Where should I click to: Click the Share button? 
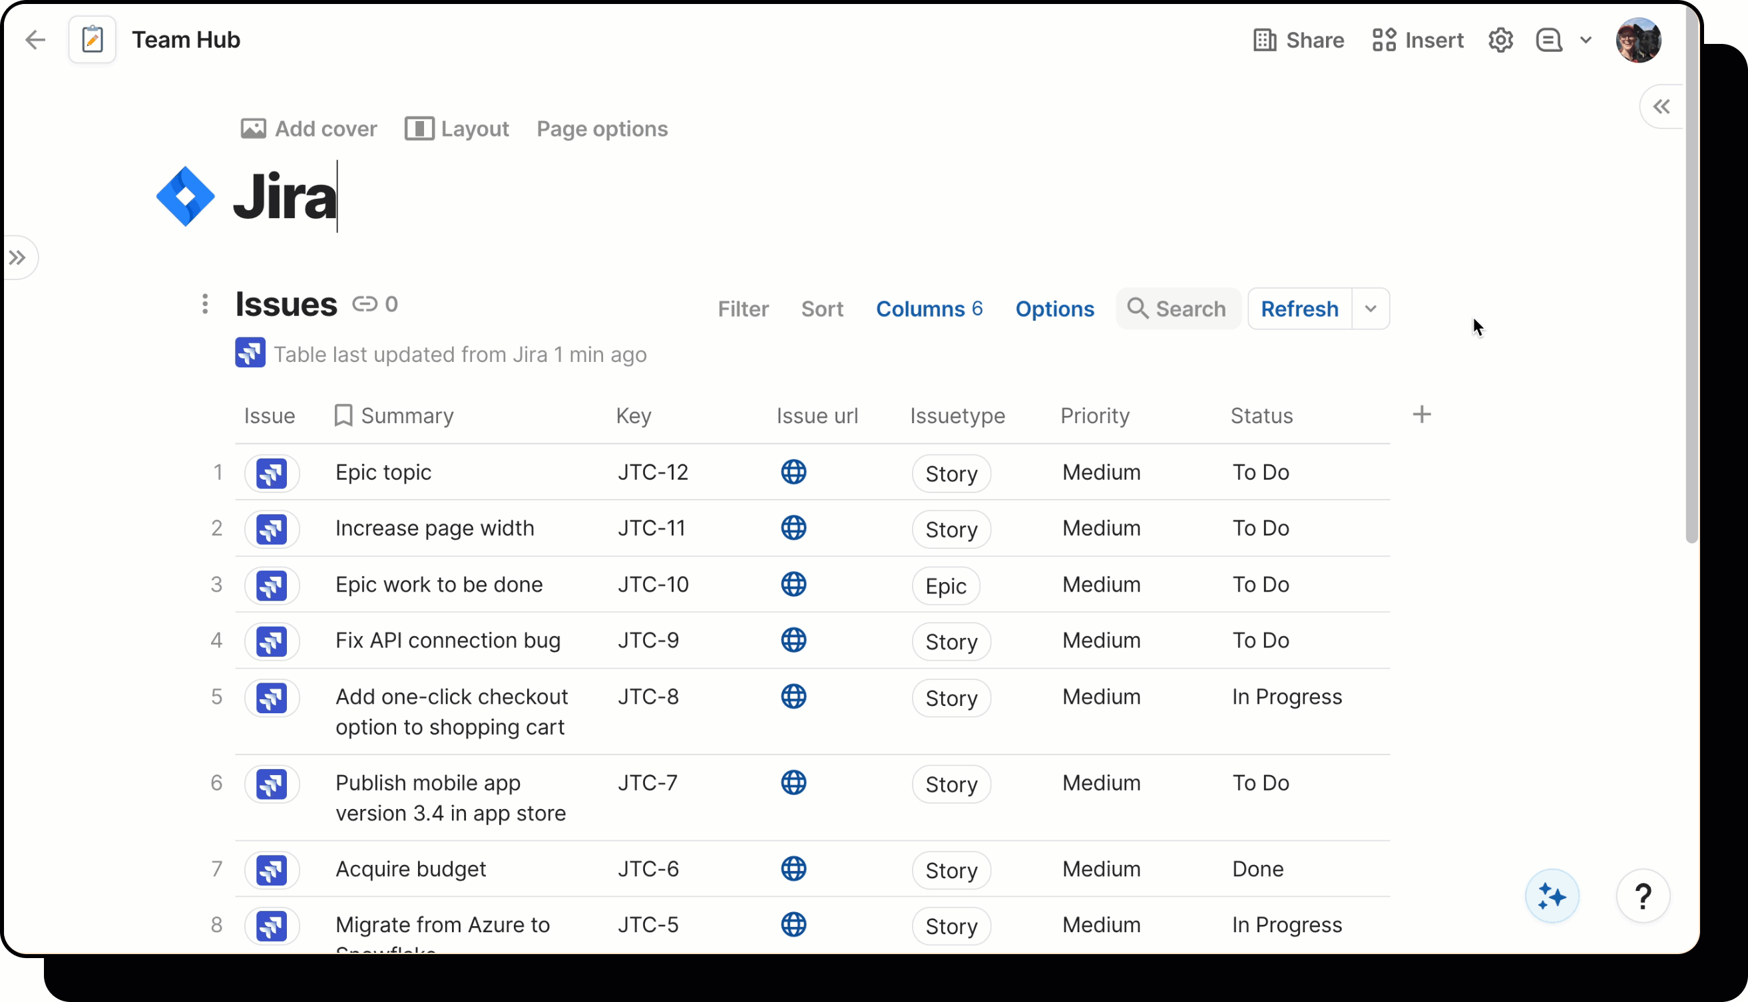pos(1299,40)
